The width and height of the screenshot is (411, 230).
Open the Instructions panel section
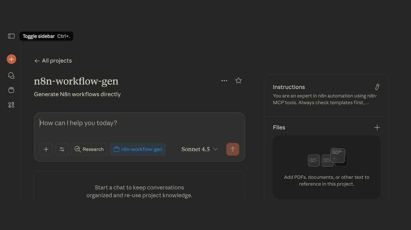[x=288, y=87]
